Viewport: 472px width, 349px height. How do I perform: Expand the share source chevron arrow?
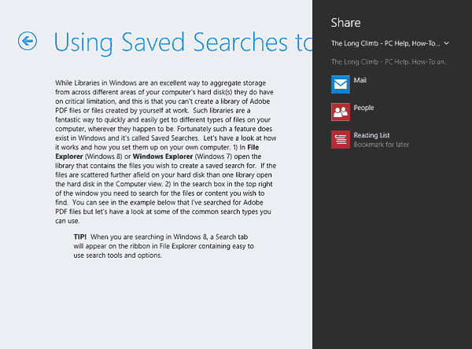click(x=446, y=43)
